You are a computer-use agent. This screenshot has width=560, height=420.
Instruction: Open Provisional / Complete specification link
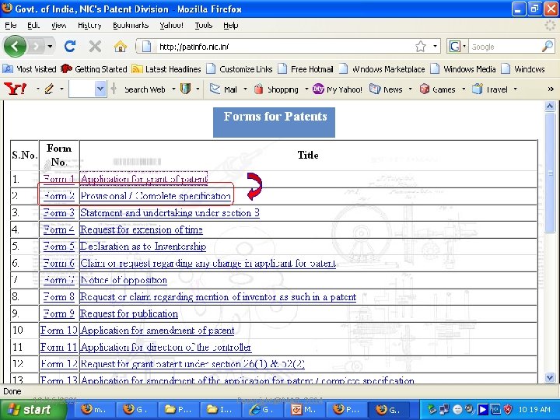coord(156,196)
